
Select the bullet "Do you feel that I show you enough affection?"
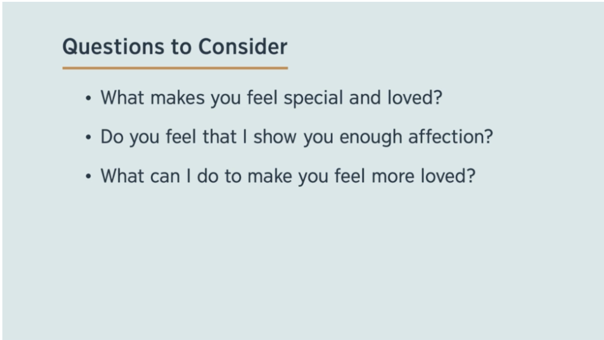(x=297, y=136)
